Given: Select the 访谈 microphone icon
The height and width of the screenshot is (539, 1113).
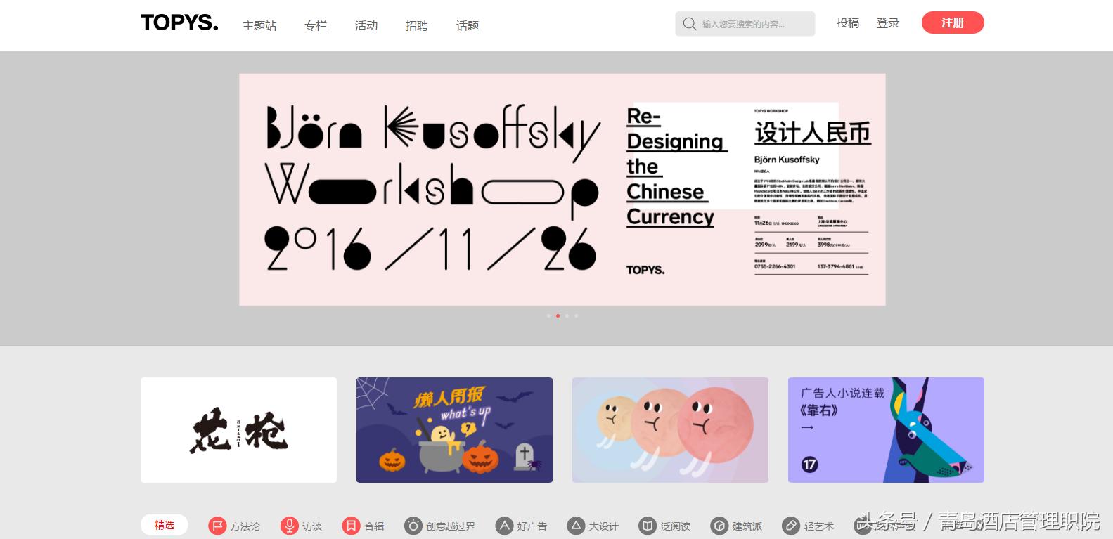Looking at the screenshot, I should [289, 526].
